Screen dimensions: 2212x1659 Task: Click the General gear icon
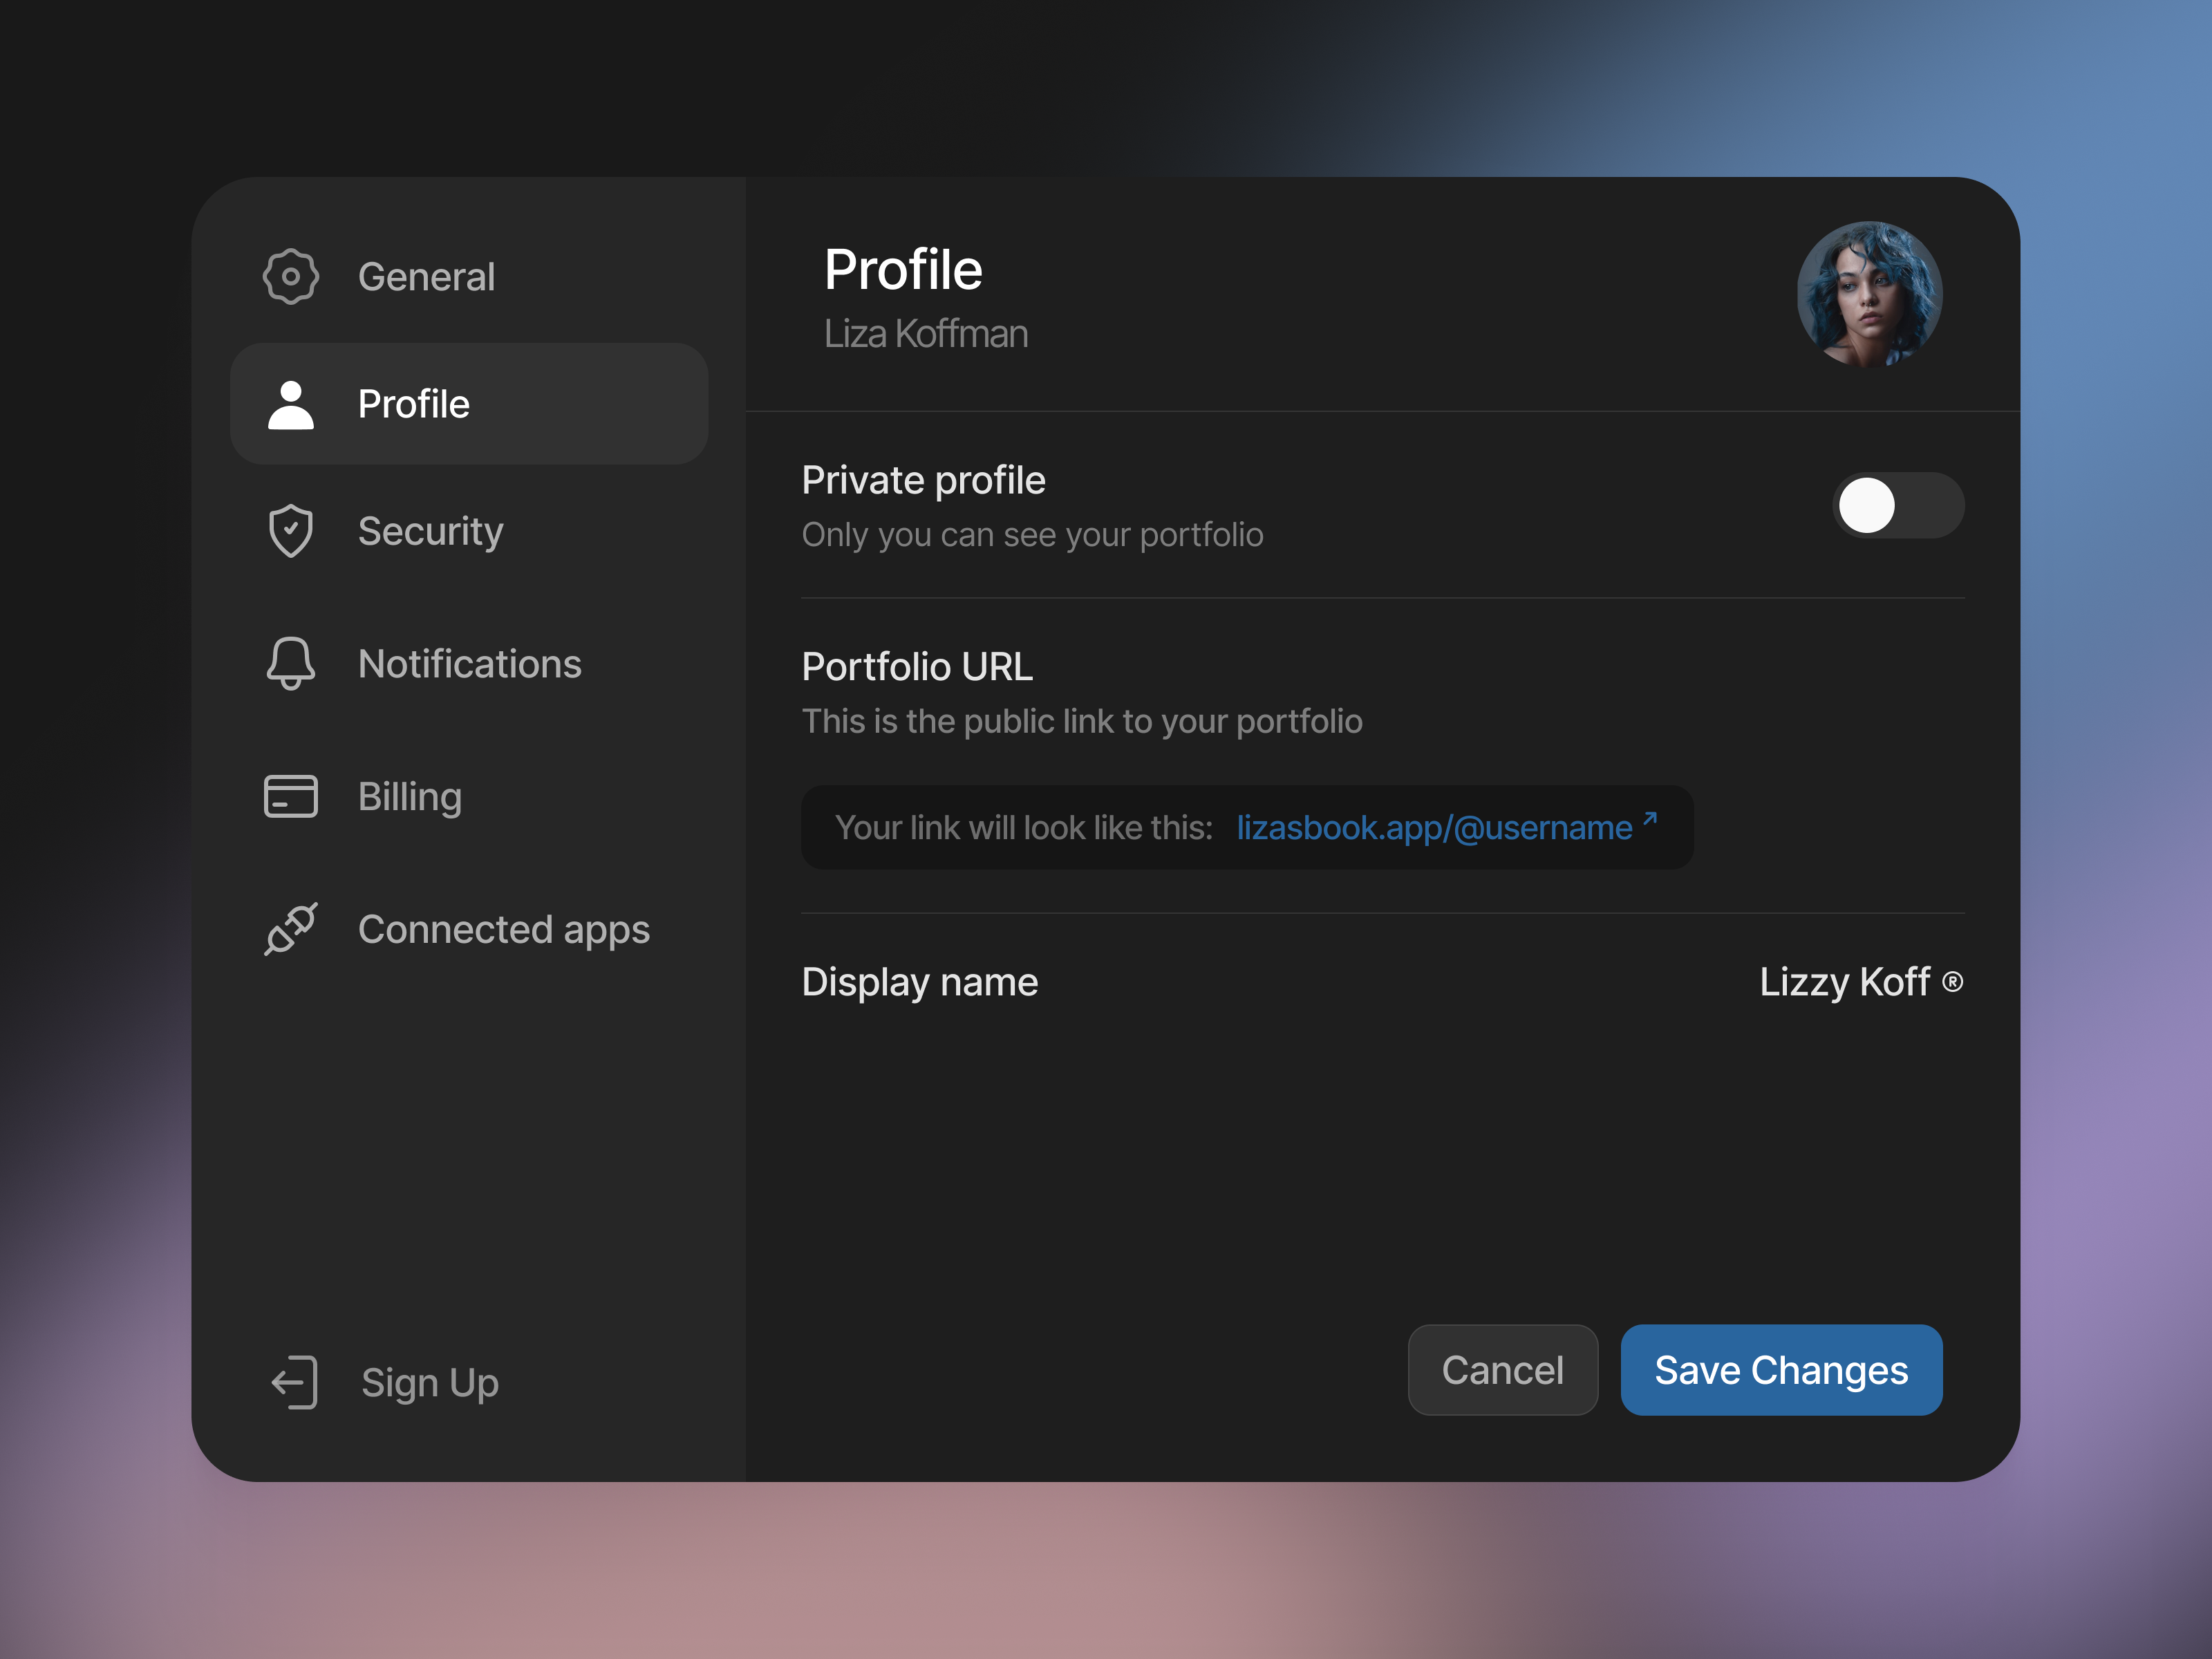pos(290,276)
